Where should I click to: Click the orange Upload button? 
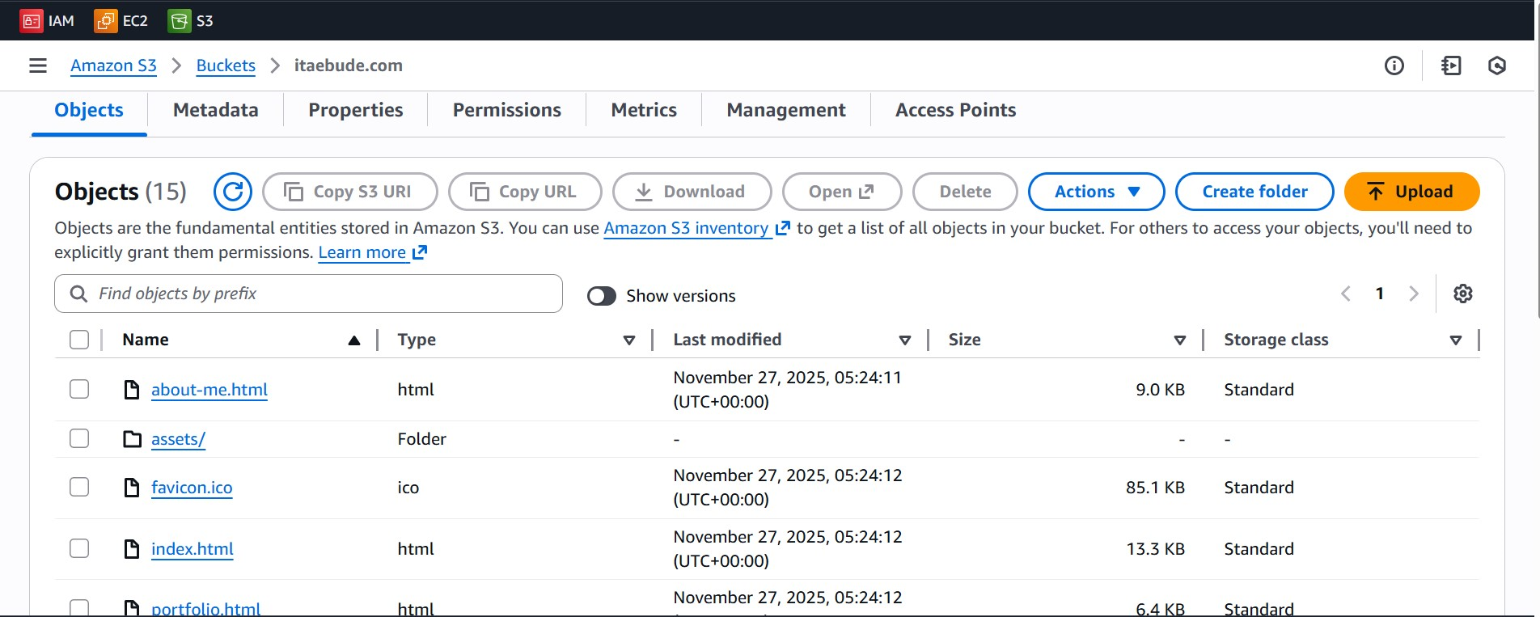click(x=1411, y=192)
